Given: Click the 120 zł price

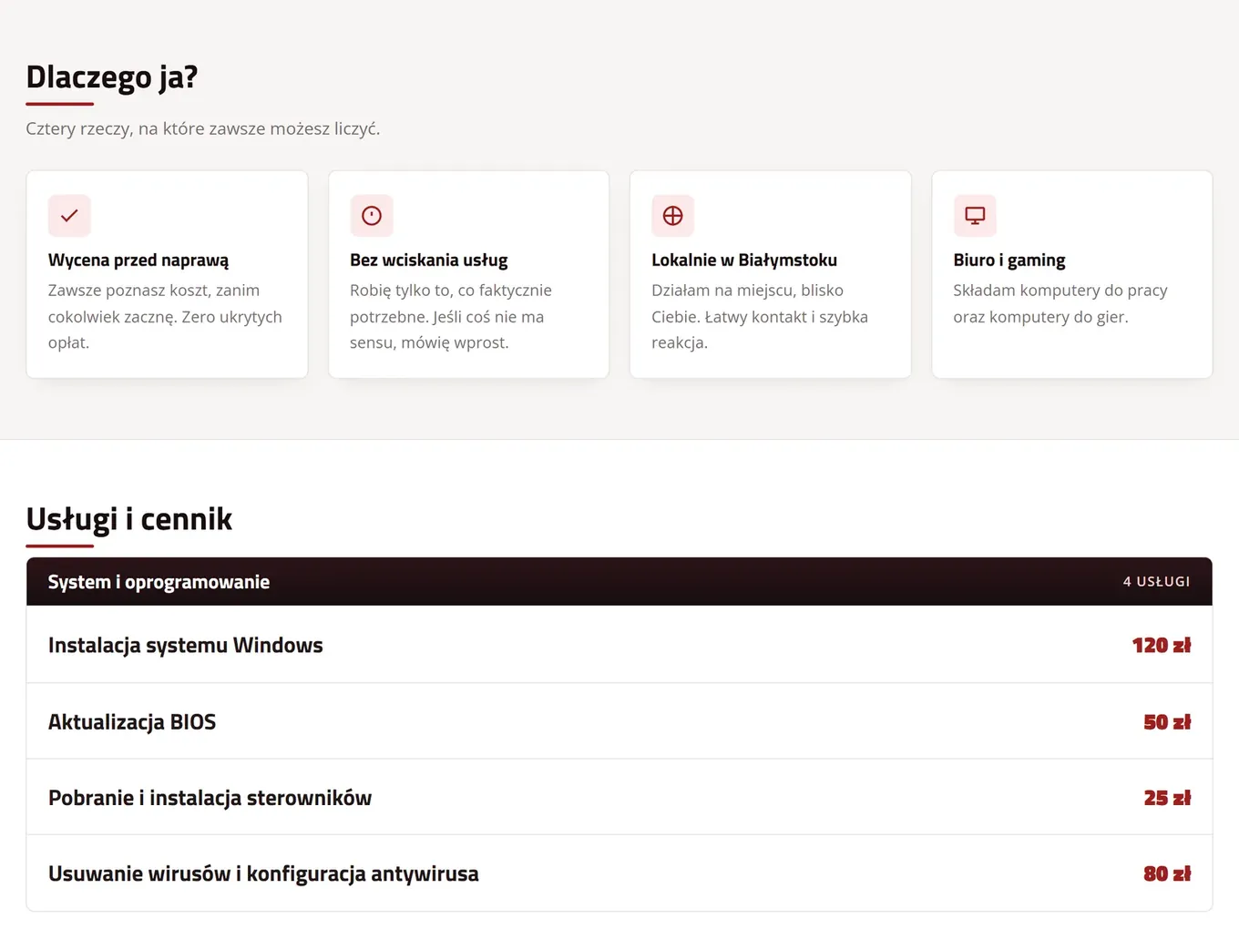Looking at the screenshot, I should (x=1162, y=646).
